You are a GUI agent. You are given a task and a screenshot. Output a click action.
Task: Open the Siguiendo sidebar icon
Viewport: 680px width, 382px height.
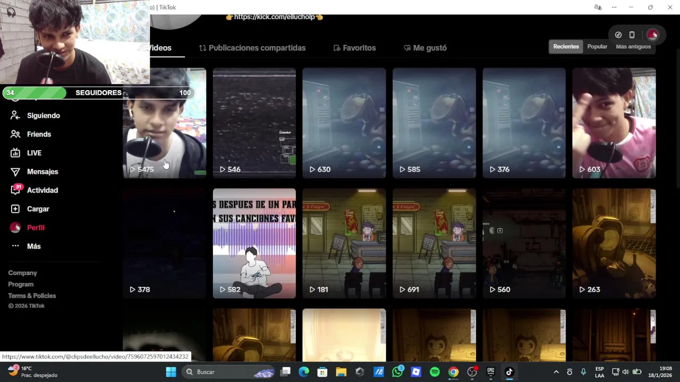point(15,116)
